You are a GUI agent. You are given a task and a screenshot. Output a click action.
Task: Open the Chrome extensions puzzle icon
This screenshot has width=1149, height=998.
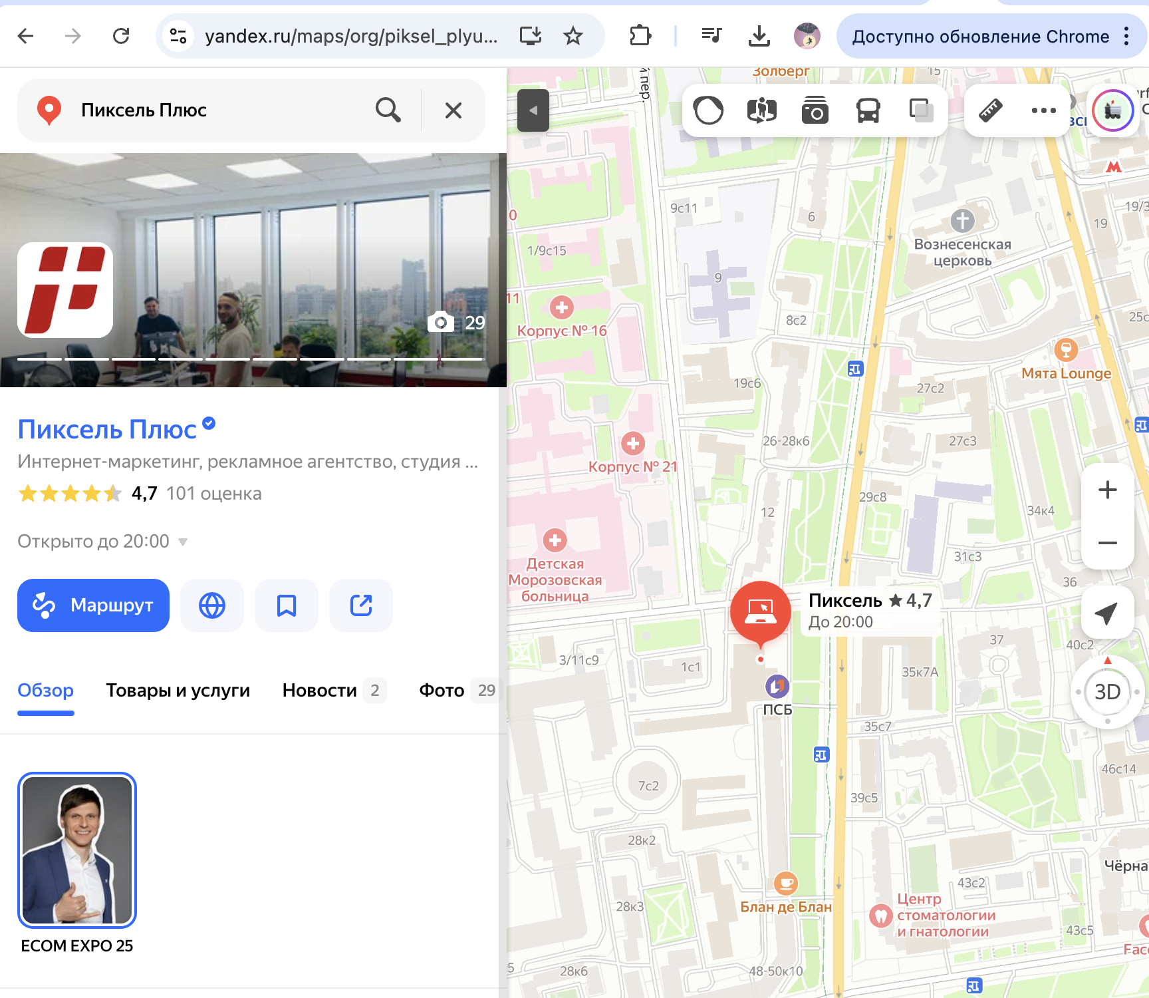pyautogui.click(x=640, y=36)
